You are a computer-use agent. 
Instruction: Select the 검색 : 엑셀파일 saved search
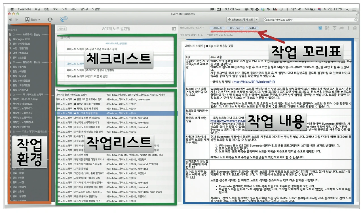tap(20, 53)
